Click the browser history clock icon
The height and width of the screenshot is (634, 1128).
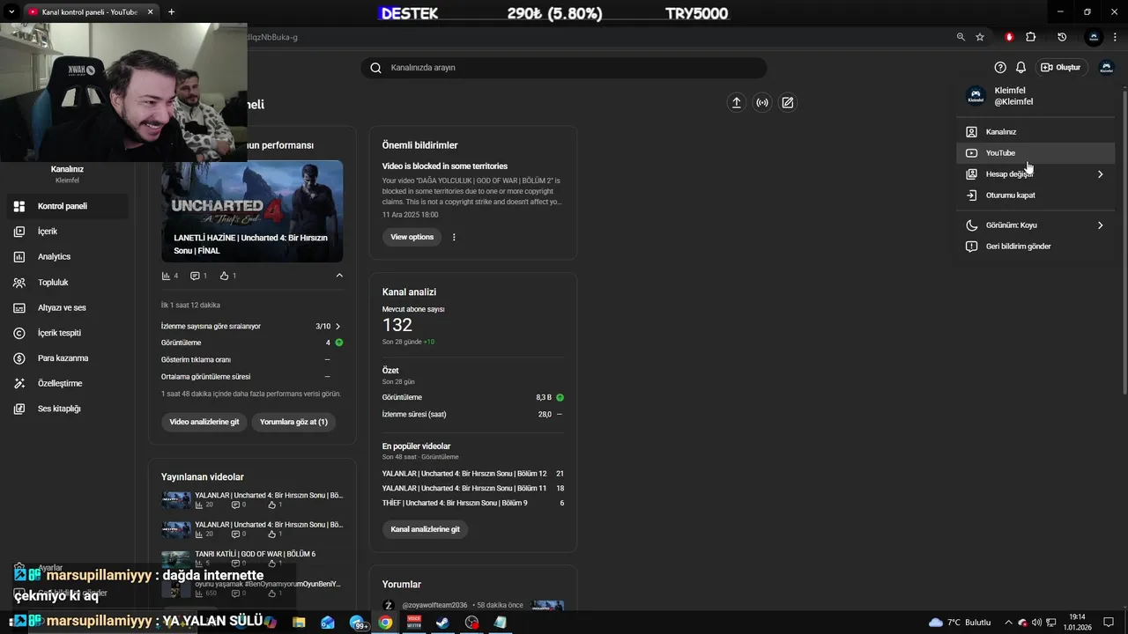(1062, 37)
